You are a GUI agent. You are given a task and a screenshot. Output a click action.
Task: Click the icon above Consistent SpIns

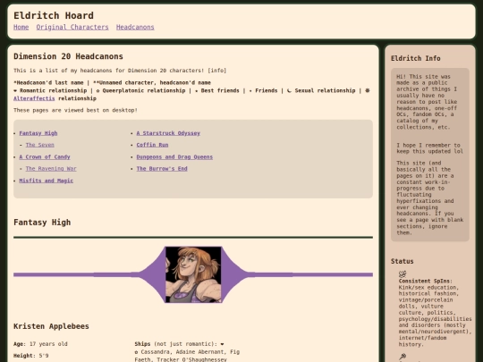(402, 274)
